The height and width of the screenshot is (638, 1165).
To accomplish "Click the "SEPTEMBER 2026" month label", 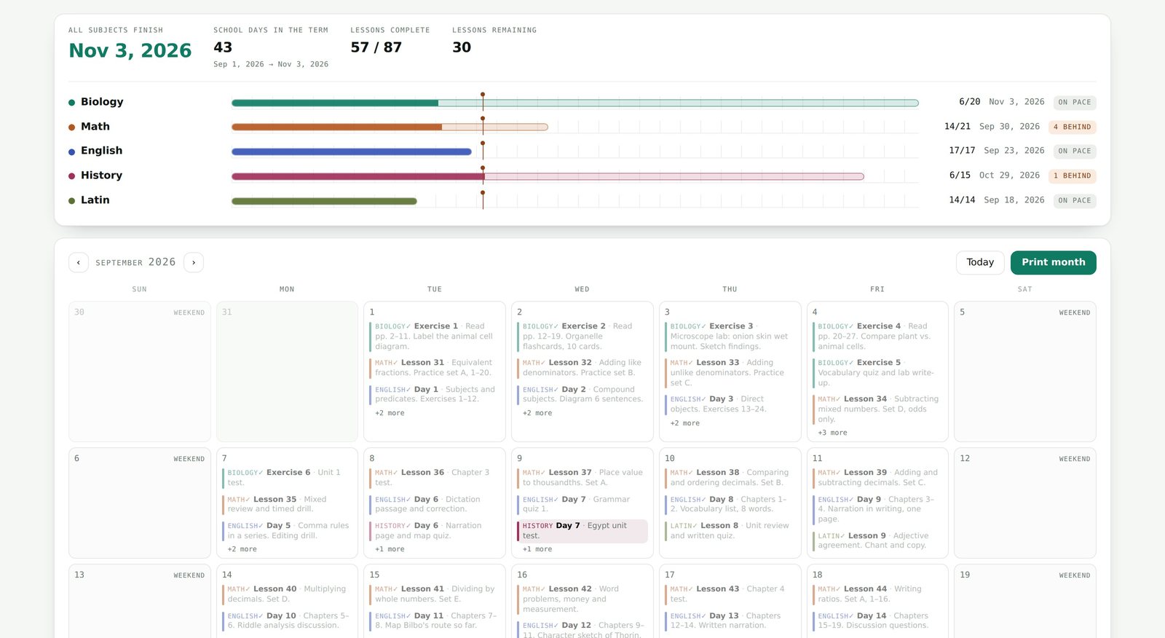I will point(135,262).
